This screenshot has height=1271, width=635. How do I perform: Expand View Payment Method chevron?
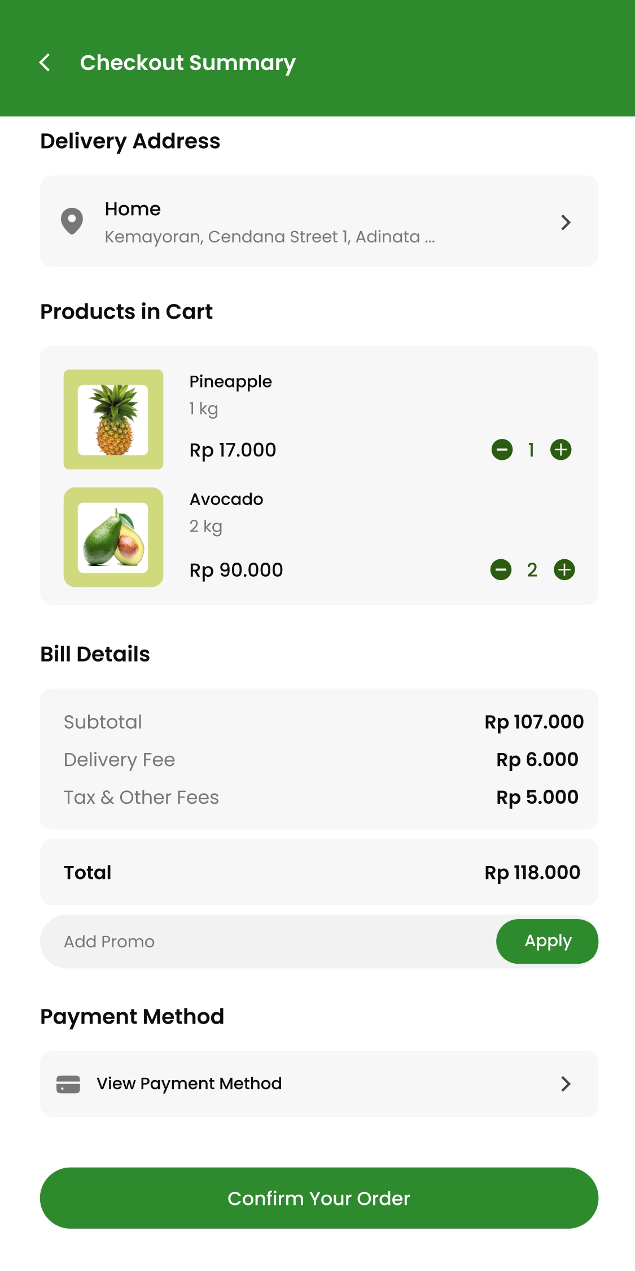(x=566, y=1084)
